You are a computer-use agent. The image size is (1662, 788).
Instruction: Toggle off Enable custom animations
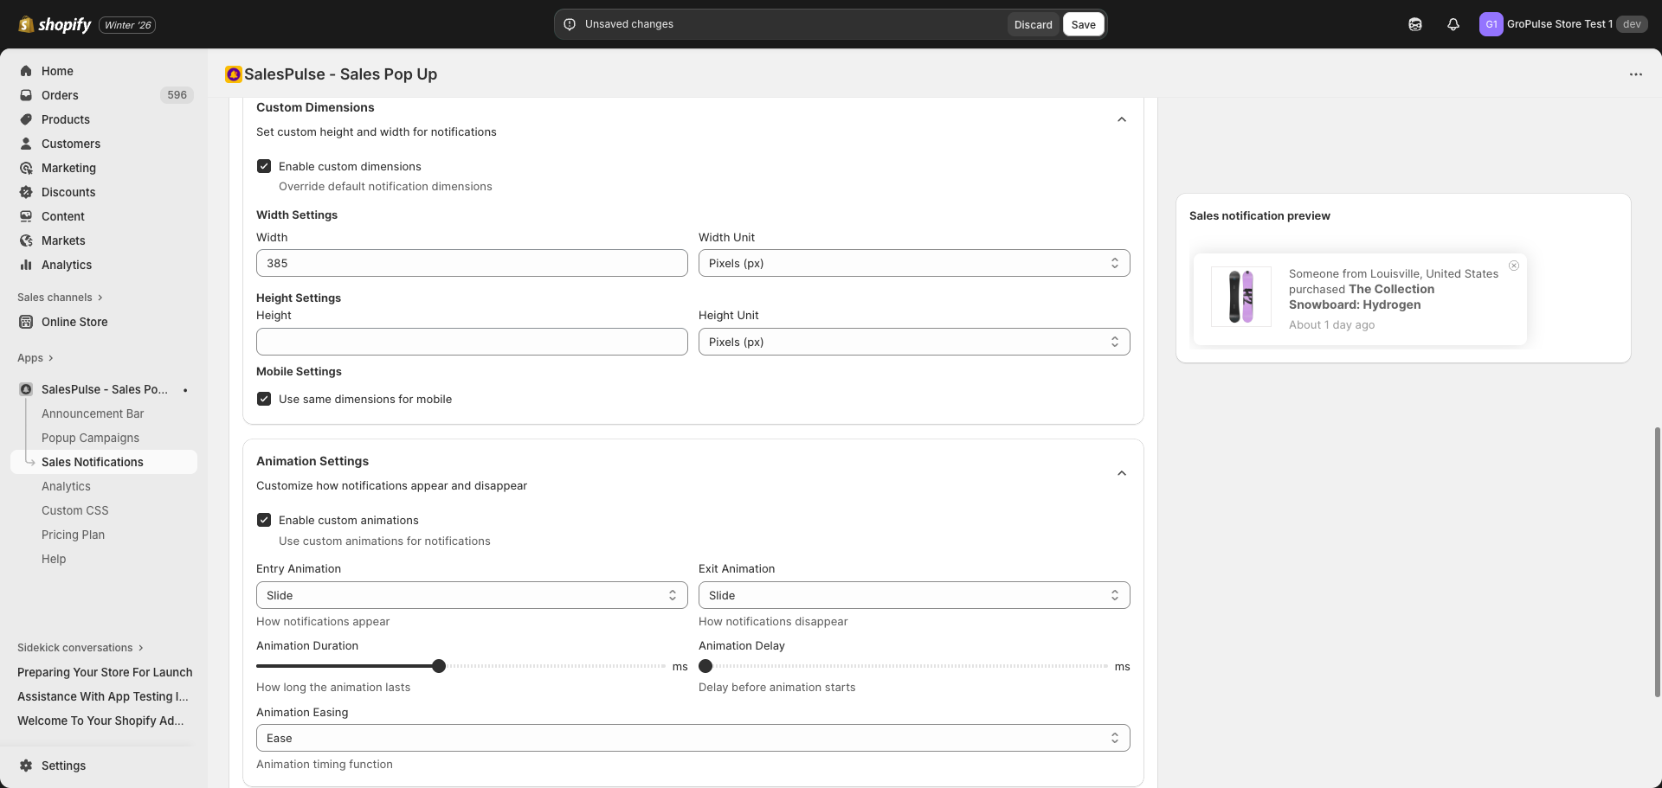point(263,519)
